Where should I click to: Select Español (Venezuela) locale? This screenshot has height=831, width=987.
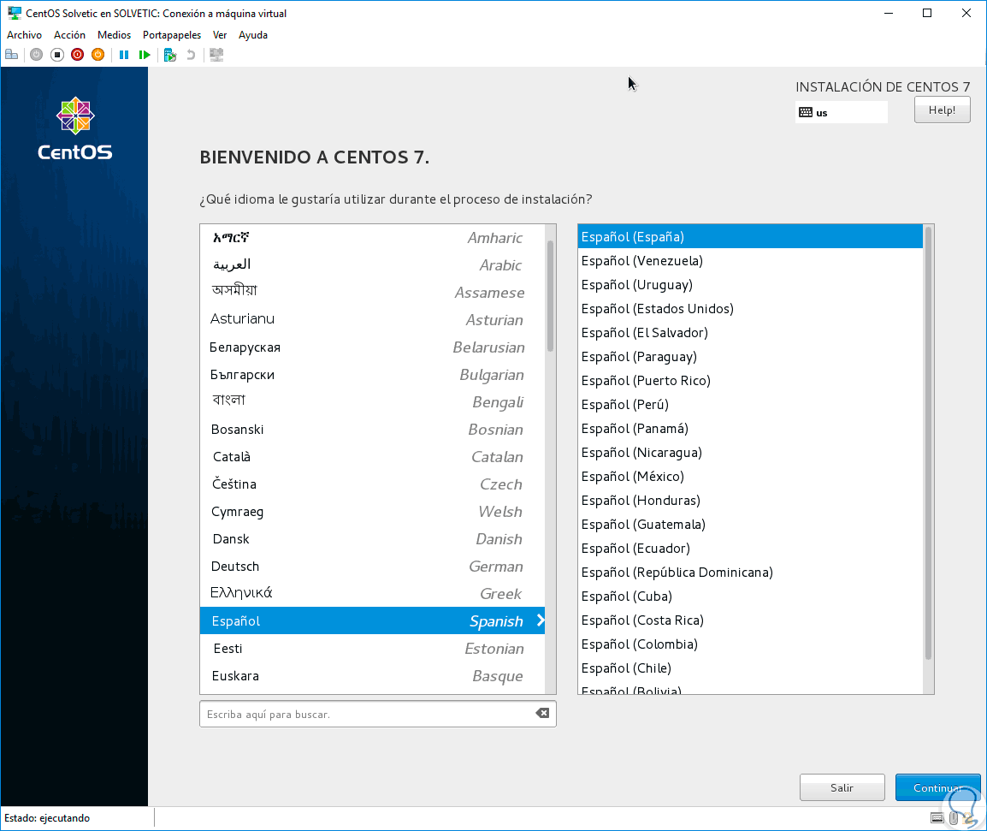click(x=750, y=261)
